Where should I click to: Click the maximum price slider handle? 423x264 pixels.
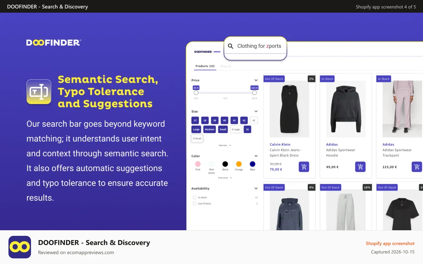[255, 93]
